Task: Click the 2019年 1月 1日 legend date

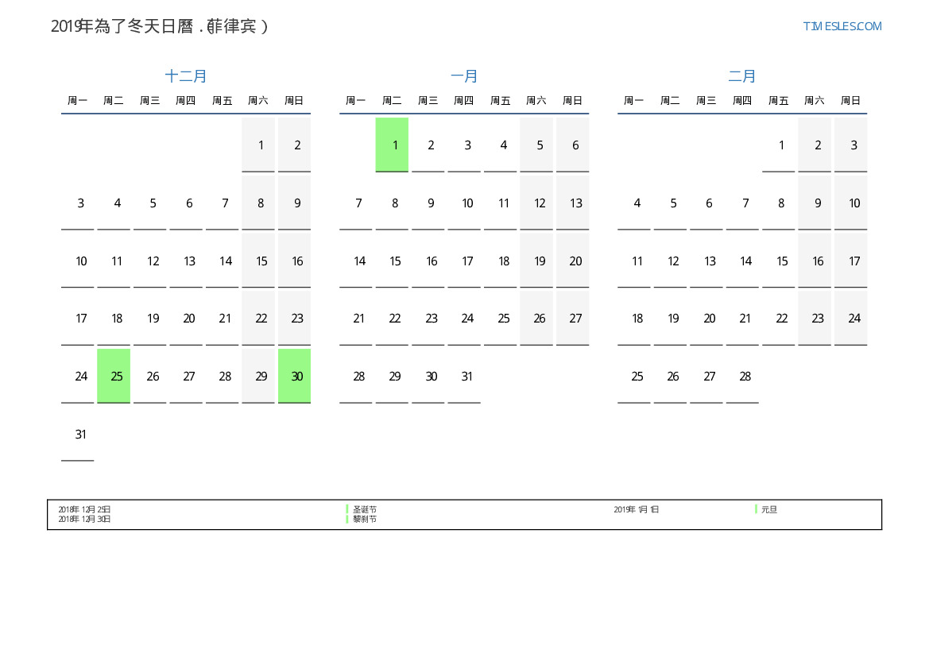Action: 636,509
